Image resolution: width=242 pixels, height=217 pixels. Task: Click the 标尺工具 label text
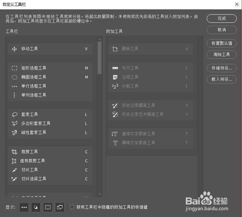tap(130, 68)
